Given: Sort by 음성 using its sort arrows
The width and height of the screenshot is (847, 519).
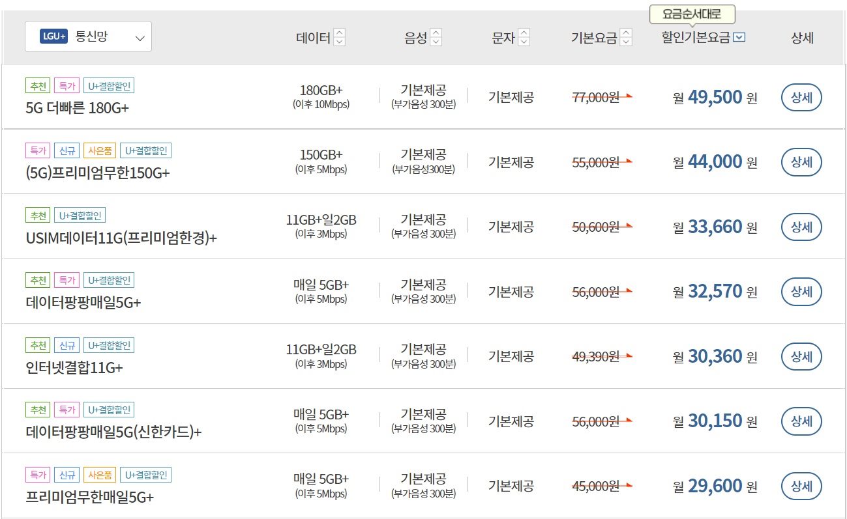Looking at the screenshot, I should click(436, 38).
